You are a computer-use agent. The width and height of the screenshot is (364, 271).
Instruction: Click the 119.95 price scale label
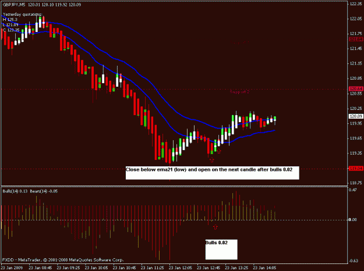point(356,123)
